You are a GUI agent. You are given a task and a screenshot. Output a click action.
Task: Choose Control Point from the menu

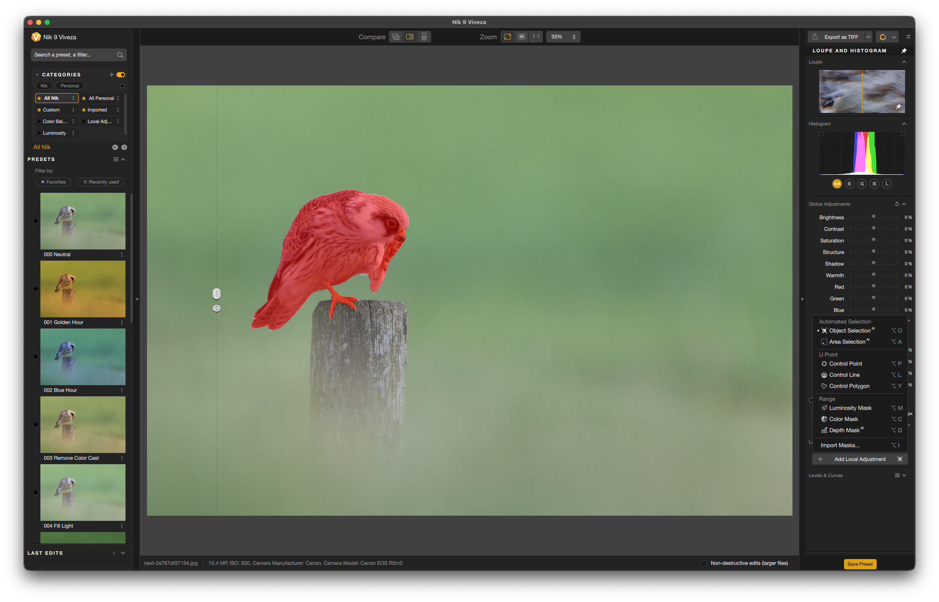845,364
